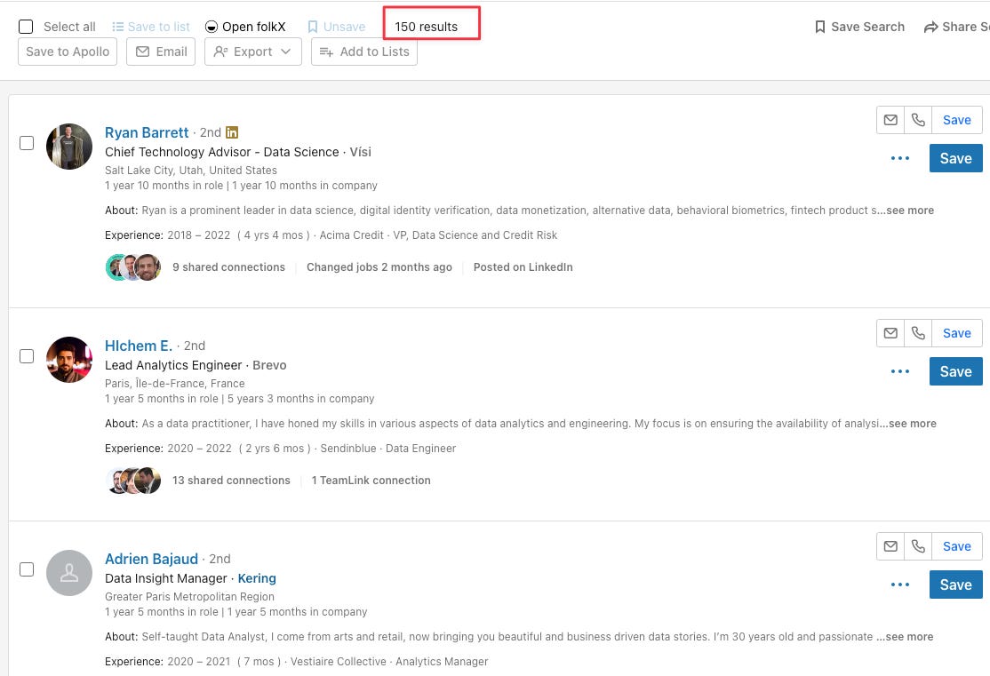Click phone icon for Ryan Barrett
990x676 pixels.
coord(918,120)
